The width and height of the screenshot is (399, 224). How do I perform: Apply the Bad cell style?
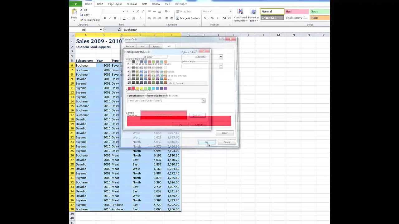[x=297, y=12]
